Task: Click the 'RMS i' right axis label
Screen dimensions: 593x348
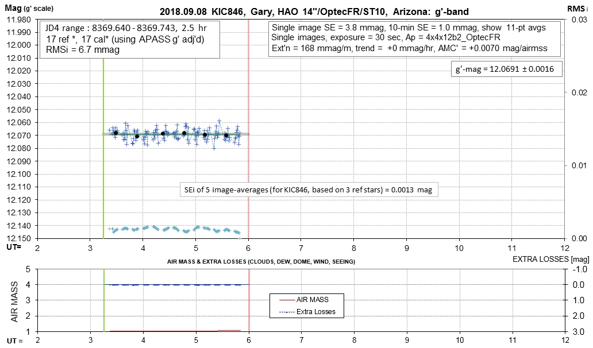Action: click(577, 9)
